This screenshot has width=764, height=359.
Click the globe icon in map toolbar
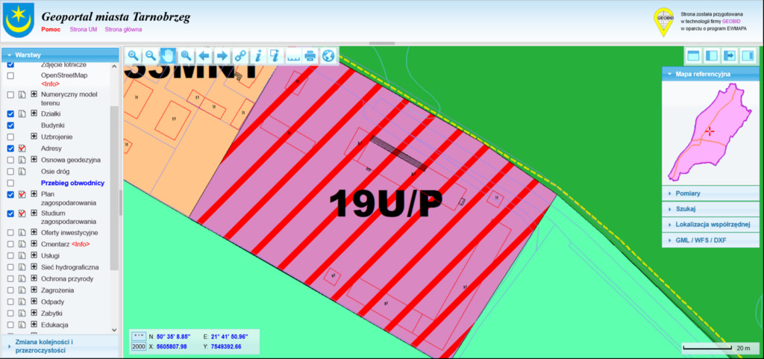click(328, 56)
